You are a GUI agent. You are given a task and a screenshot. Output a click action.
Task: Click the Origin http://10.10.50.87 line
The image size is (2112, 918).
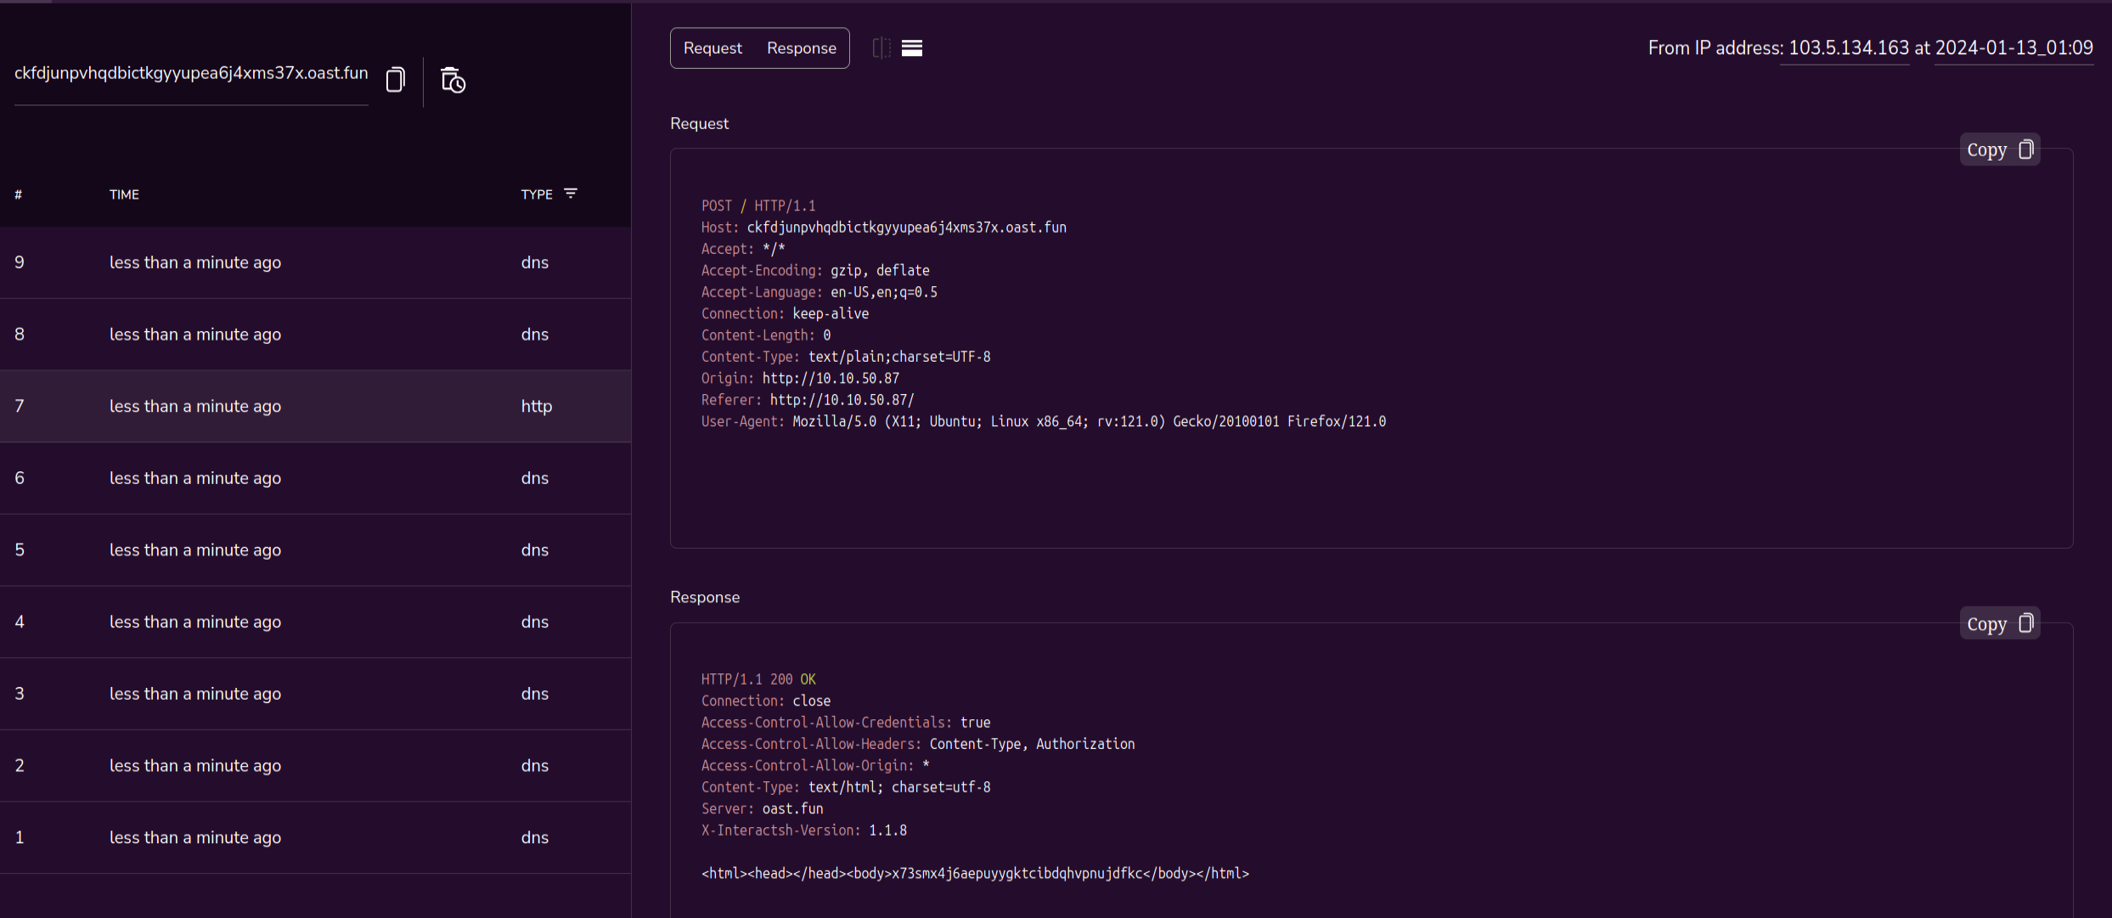[x=800, y=378]
